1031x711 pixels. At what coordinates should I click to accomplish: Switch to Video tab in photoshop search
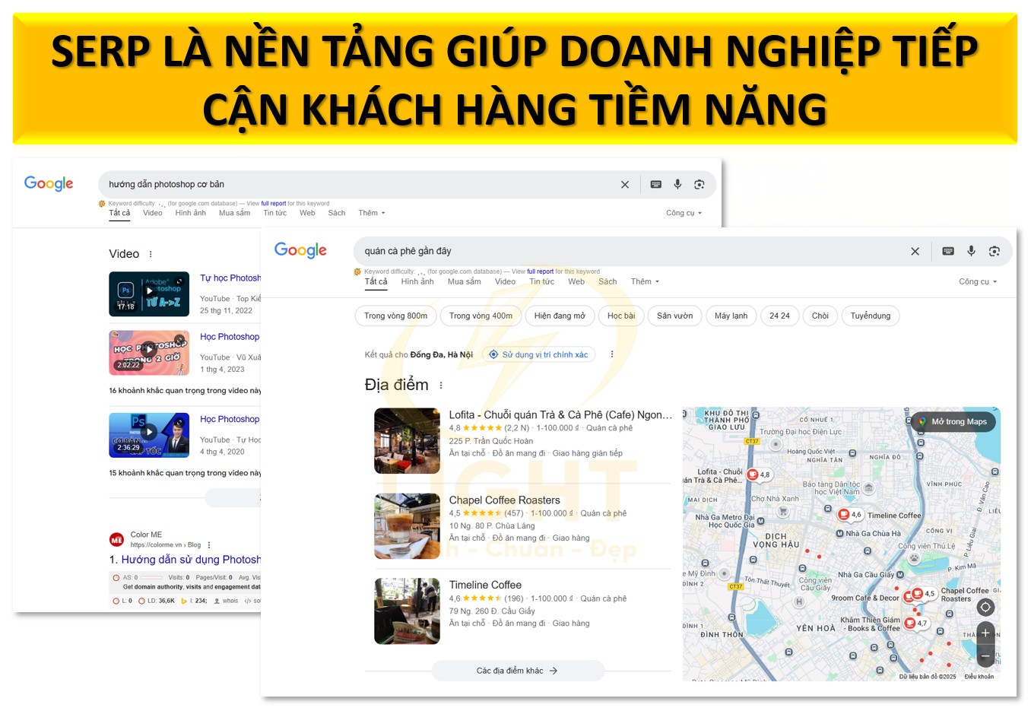click(153, 213)
